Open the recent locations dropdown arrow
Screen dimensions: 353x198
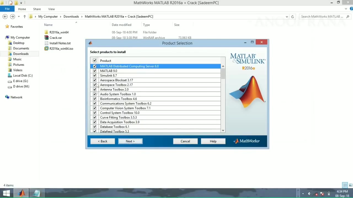(x=19, y=16)
